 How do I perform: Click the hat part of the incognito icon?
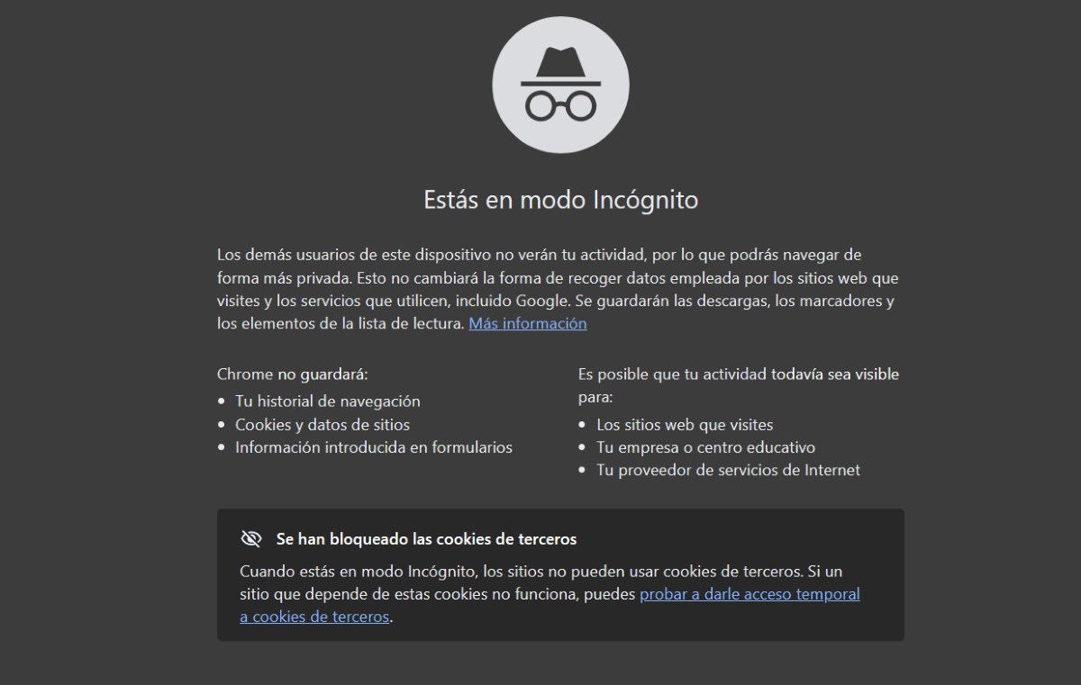coord(560,61)
